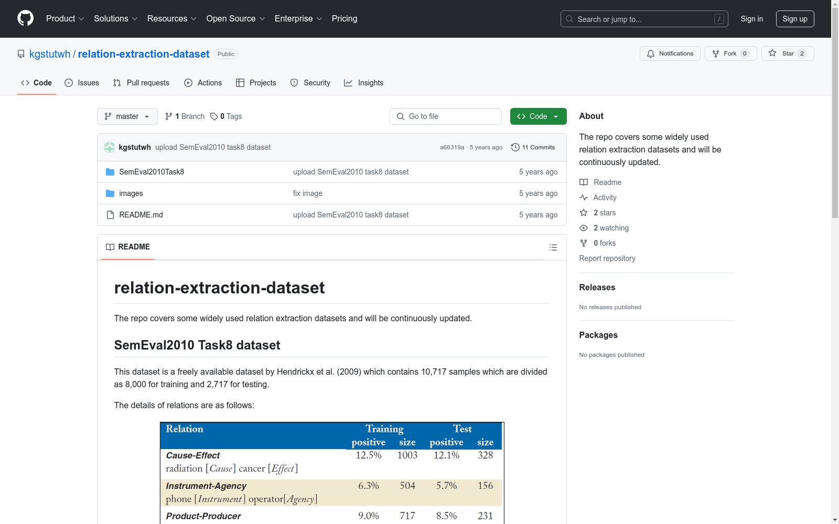This screenshot has width=839, height=524.
Task: Click the Sign in link
Action: (x=752, y=19)
